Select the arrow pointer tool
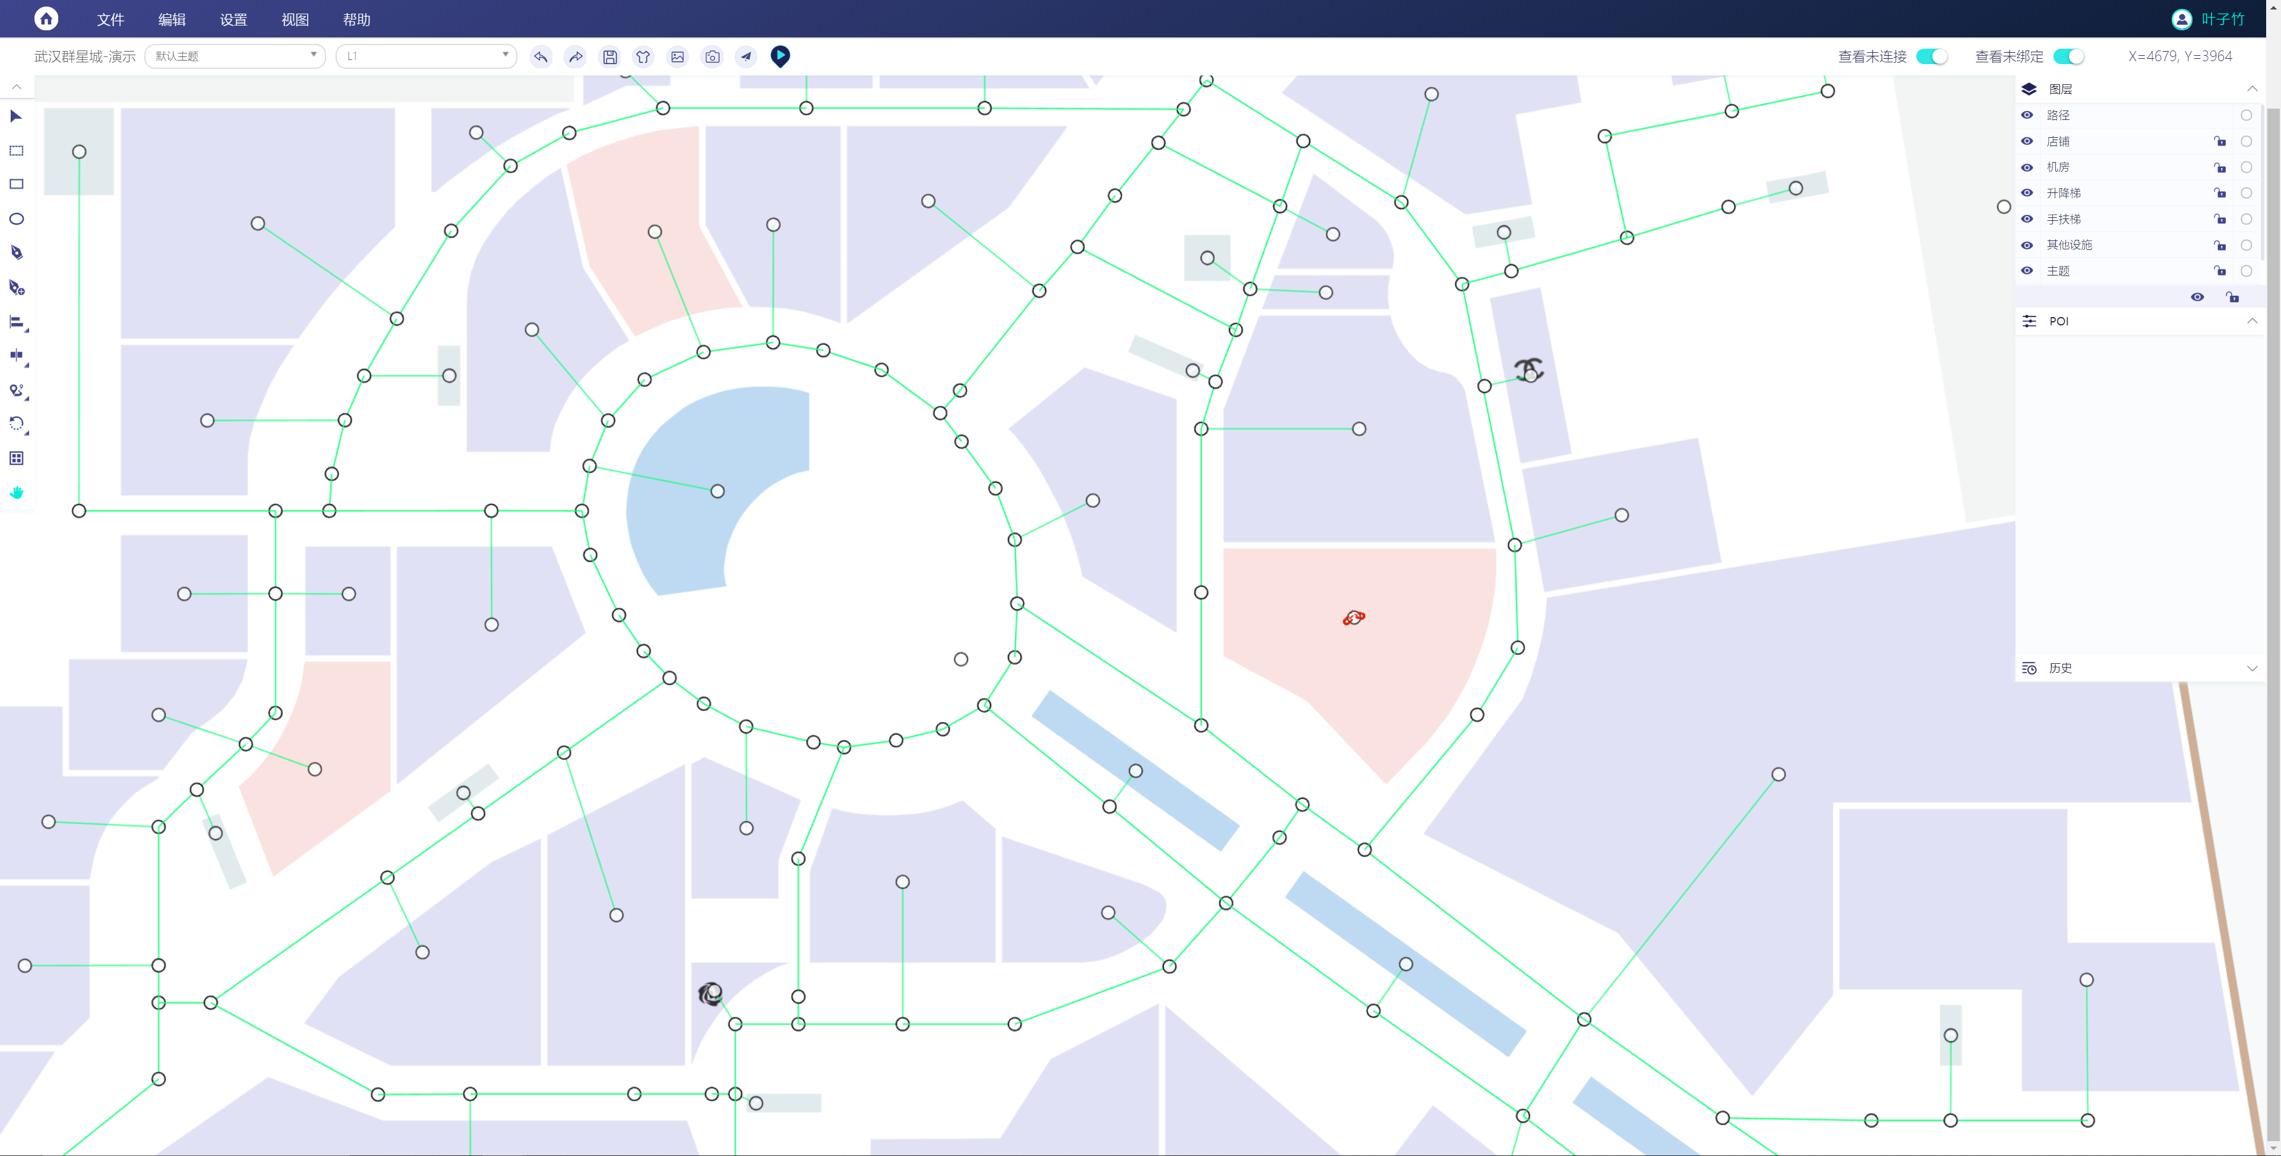The width and height of the screenshot is (2281, 1156). pos(16,116)
